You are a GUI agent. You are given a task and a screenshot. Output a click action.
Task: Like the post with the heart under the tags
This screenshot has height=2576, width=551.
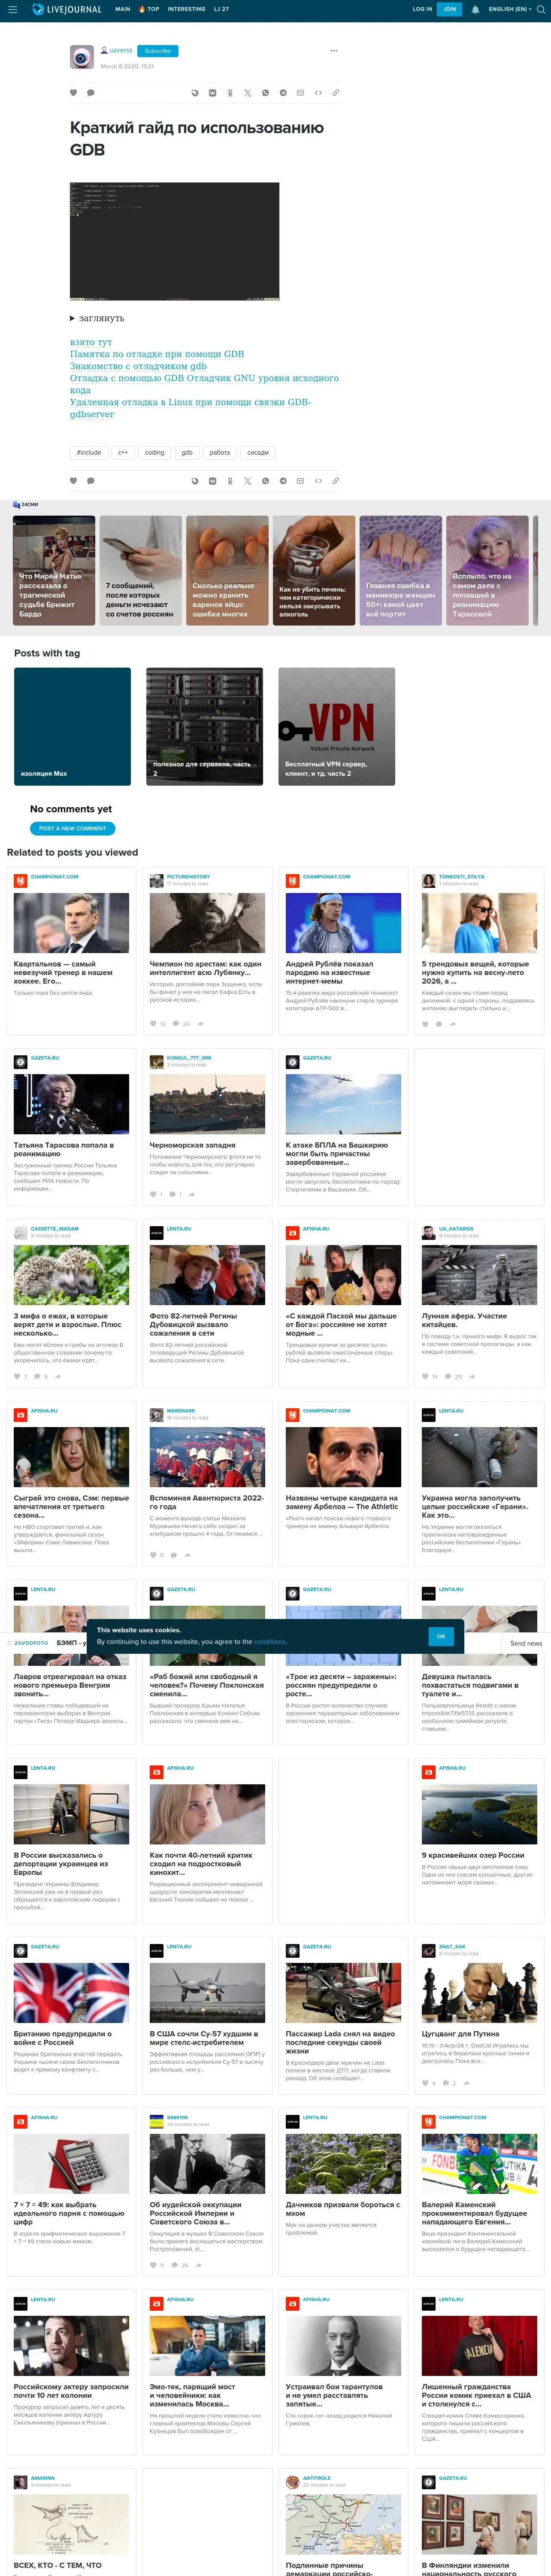pyautogui.click(x=73, y=481)
